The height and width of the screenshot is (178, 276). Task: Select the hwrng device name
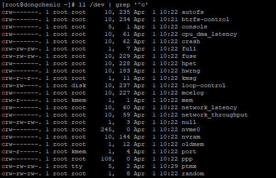pos(191,71)
